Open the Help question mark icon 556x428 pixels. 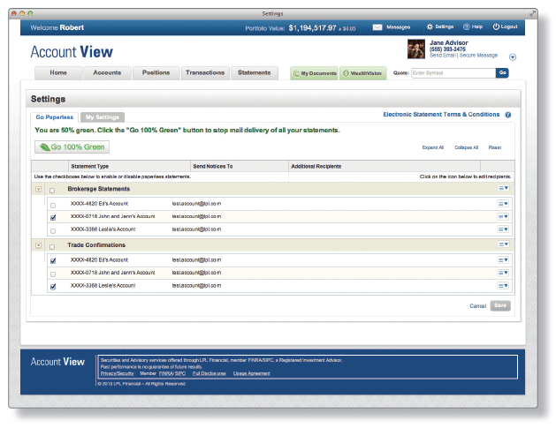tap(467, 26)
